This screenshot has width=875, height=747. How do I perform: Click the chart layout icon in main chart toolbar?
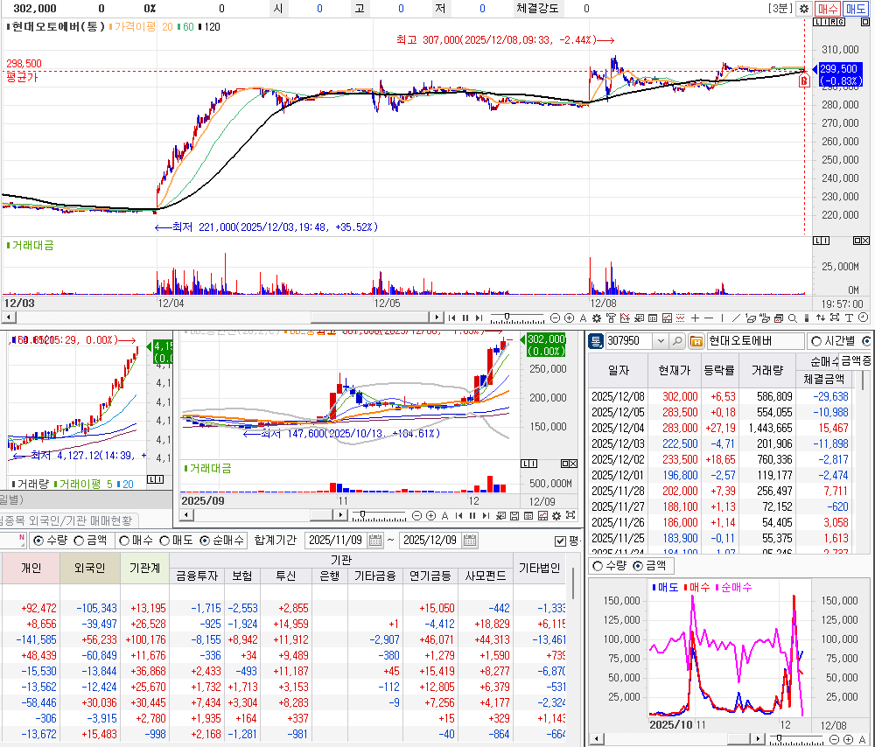pyautogui.click(x=666, y=318)
